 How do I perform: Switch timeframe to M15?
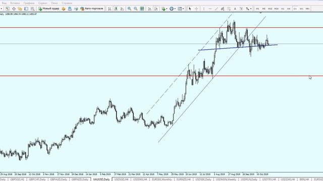pyautogui.click(x=270, y=9)
